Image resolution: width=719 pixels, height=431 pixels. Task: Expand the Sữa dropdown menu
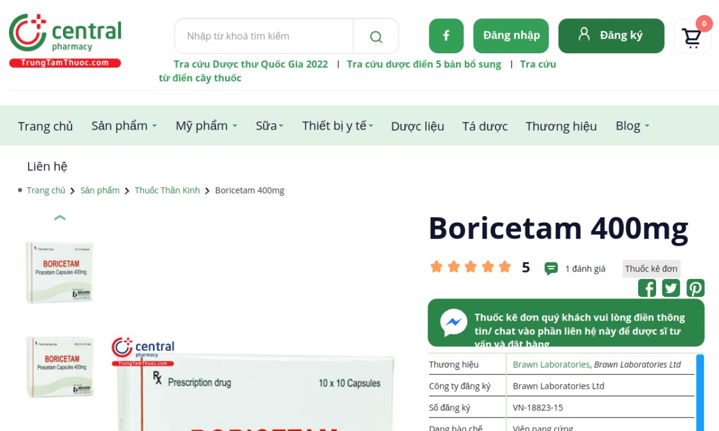click(x=270, y=126)
